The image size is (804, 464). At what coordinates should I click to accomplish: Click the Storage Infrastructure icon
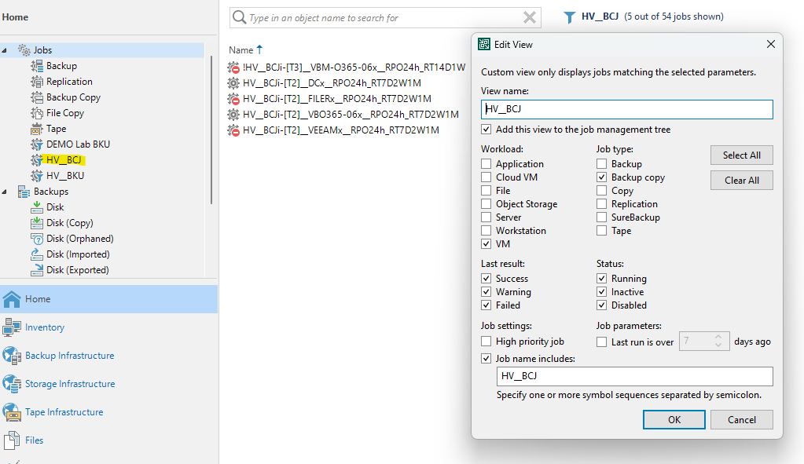pos(12,384)
